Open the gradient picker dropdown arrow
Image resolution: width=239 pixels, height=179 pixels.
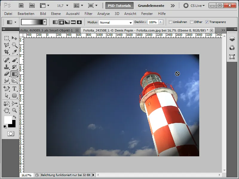45,22
